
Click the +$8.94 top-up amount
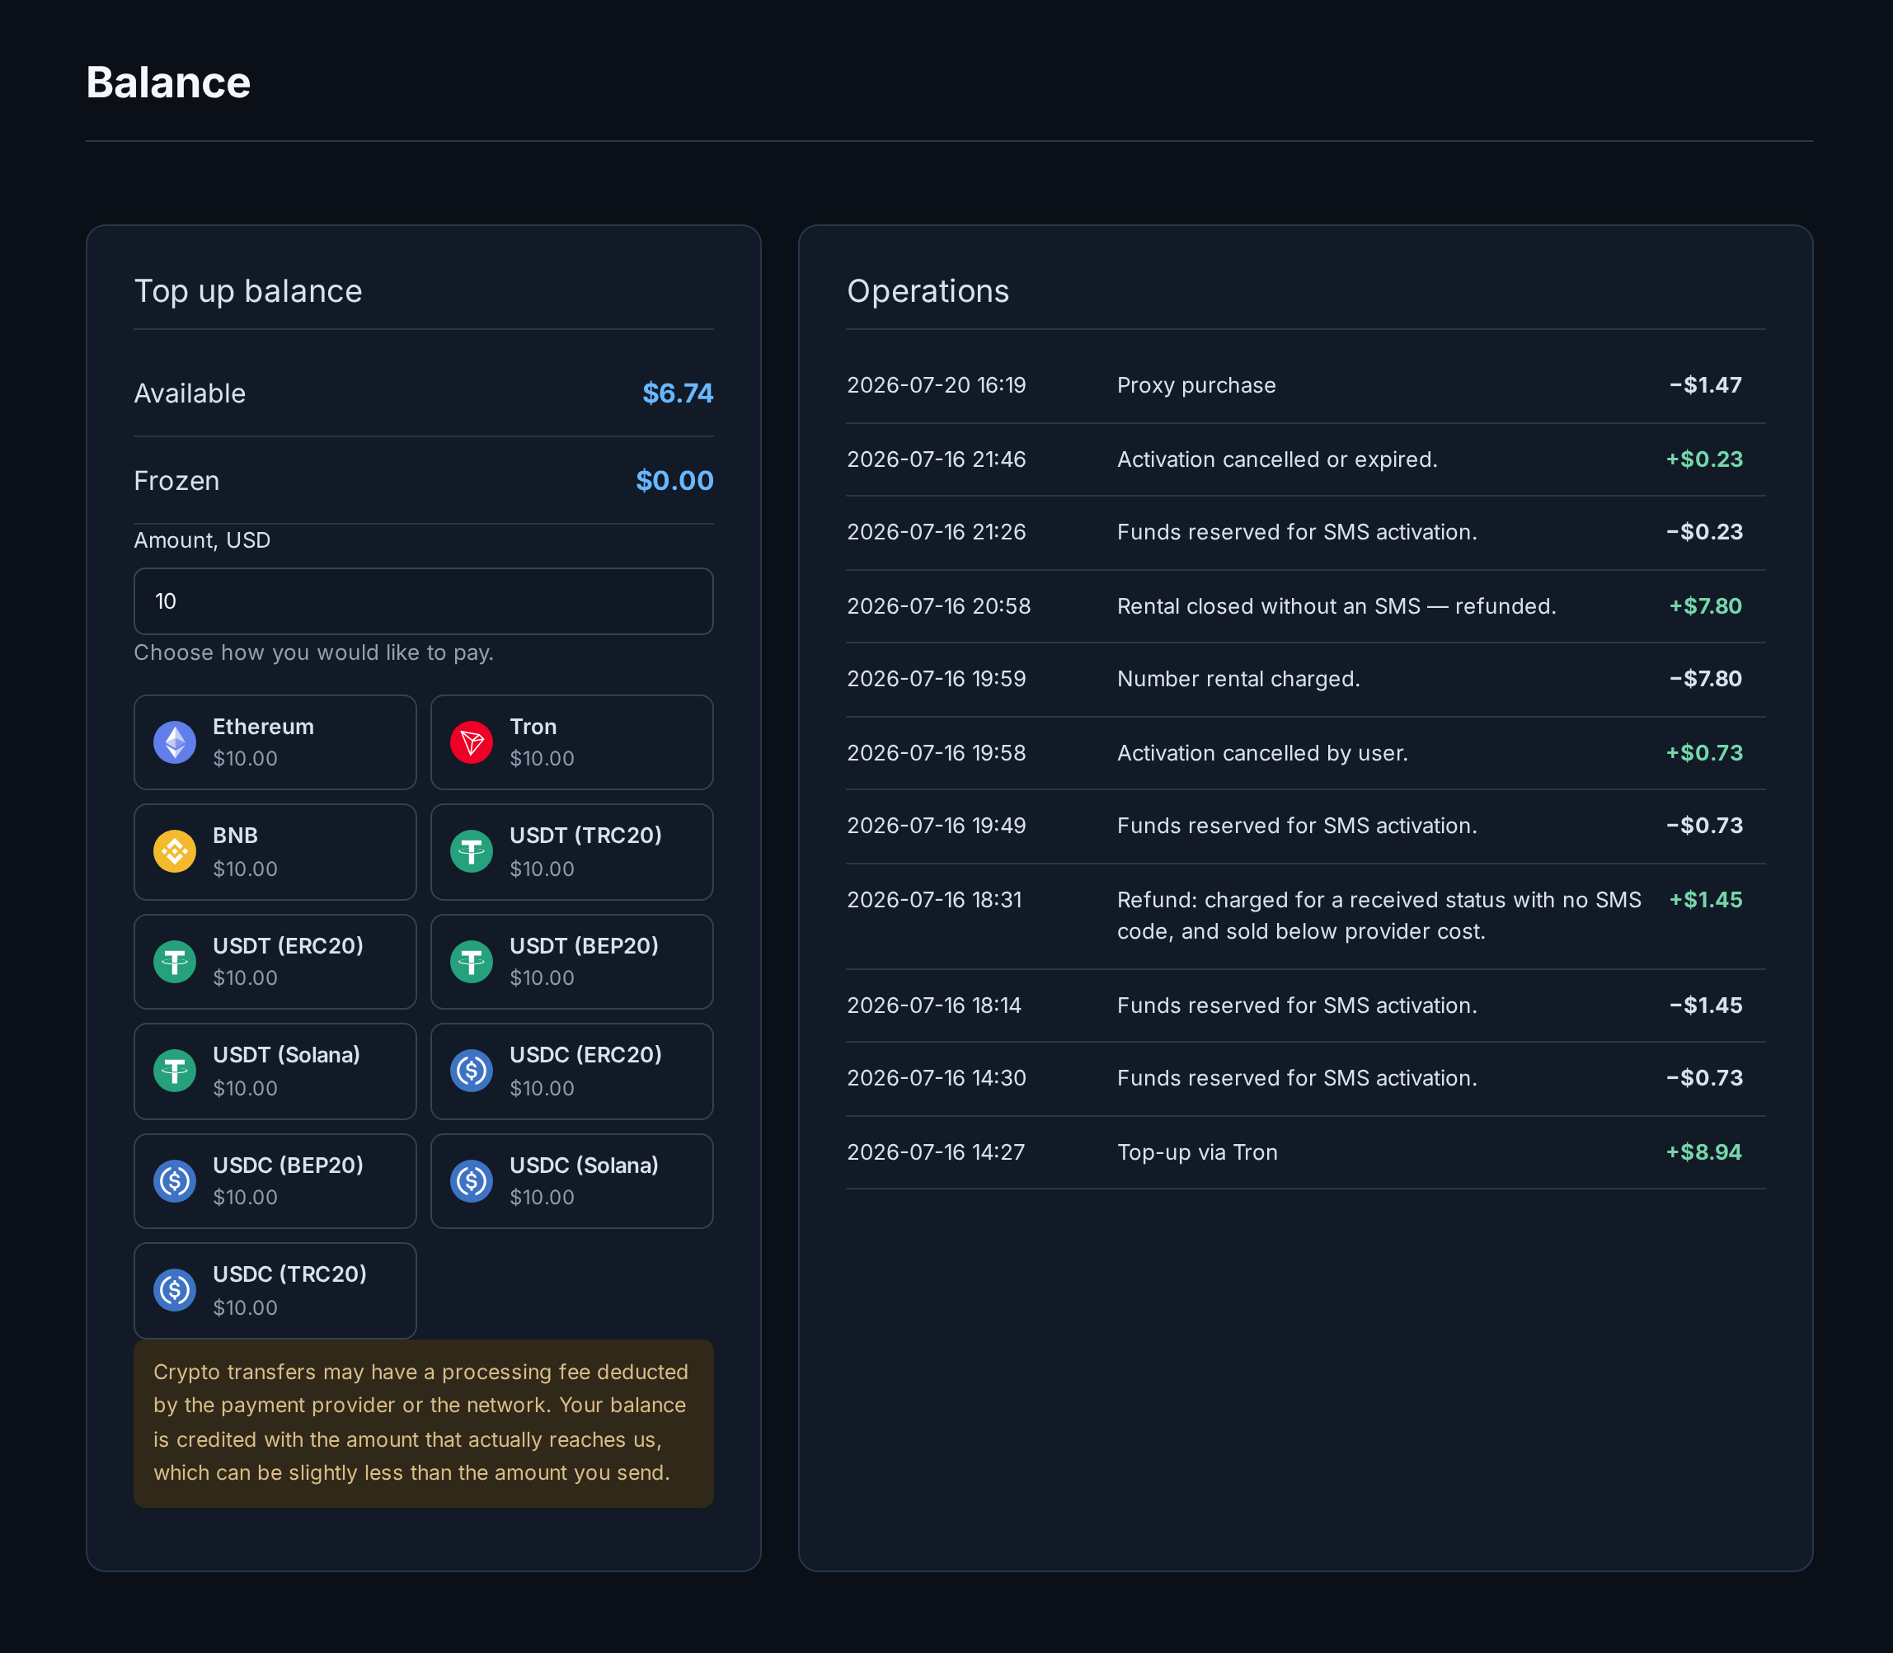coord(1704,1153)
